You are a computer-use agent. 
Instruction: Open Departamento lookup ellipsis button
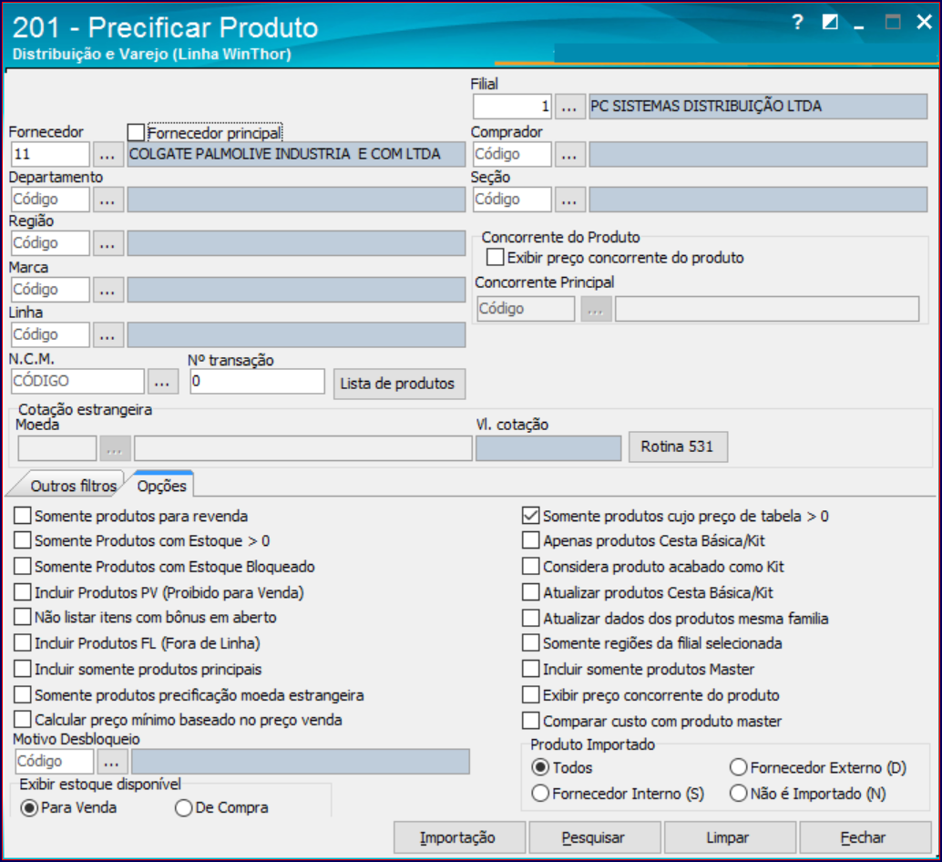click(x=108, y=200)
